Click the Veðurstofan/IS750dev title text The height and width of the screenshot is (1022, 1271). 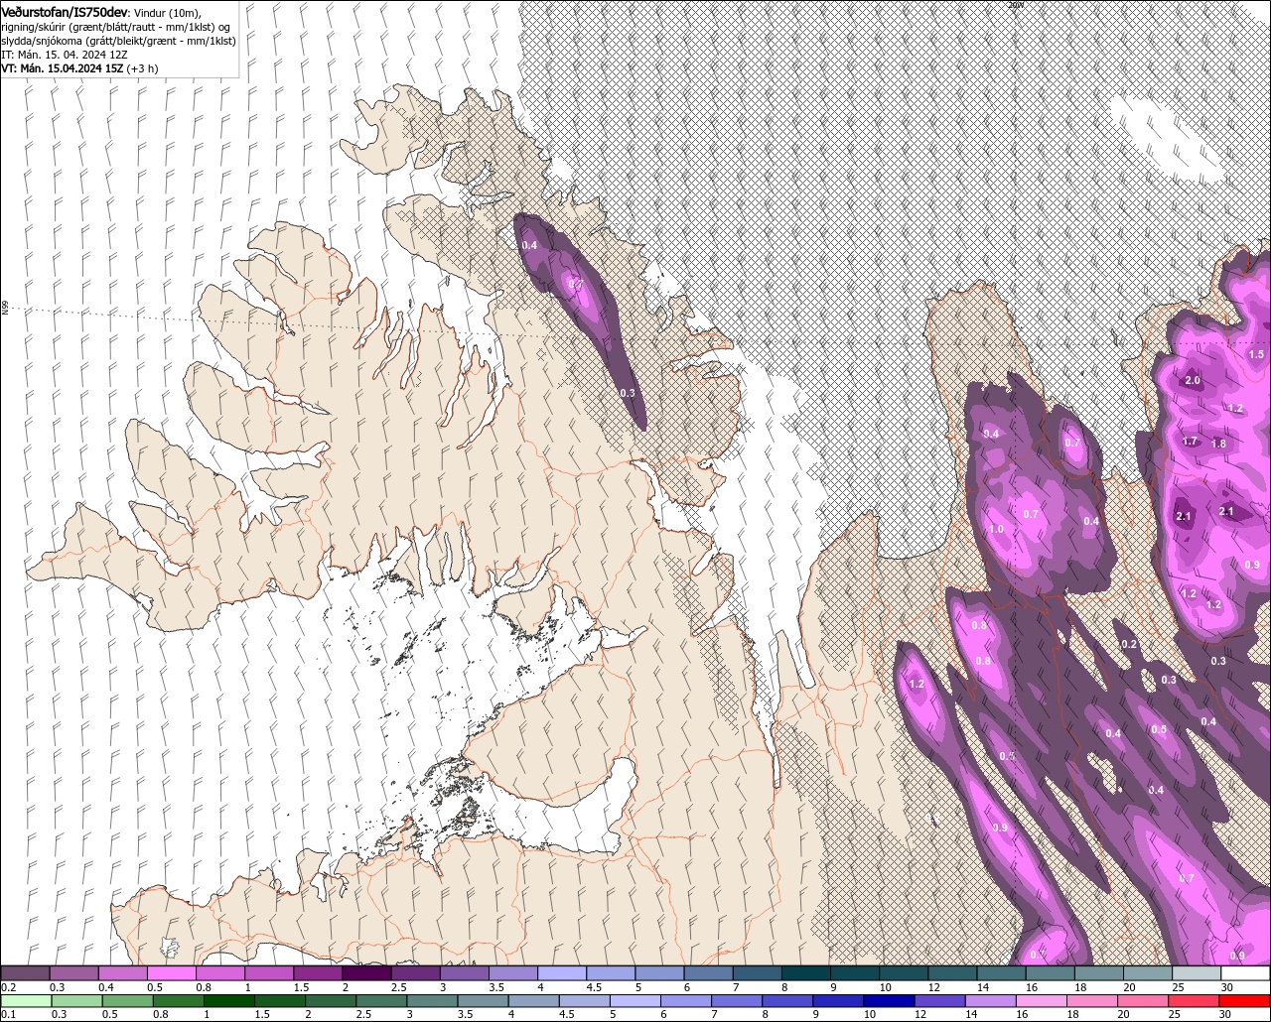(65, 11)
